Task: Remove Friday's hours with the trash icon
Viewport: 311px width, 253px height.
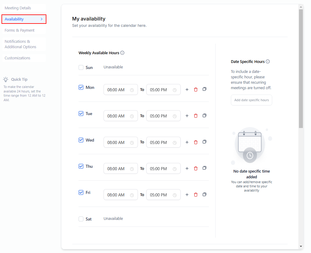Action: click(x=196, y=195)
